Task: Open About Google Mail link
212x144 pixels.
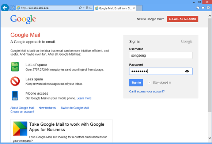Action: tap(22, 108)
